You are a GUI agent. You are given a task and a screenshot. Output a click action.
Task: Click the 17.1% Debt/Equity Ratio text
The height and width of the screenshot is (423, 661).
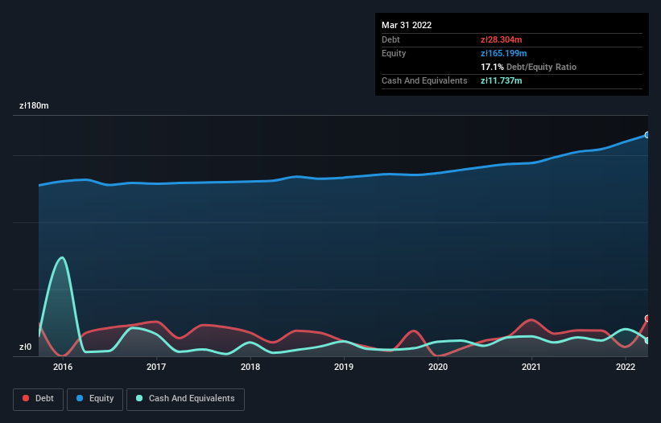click(529, 67)
